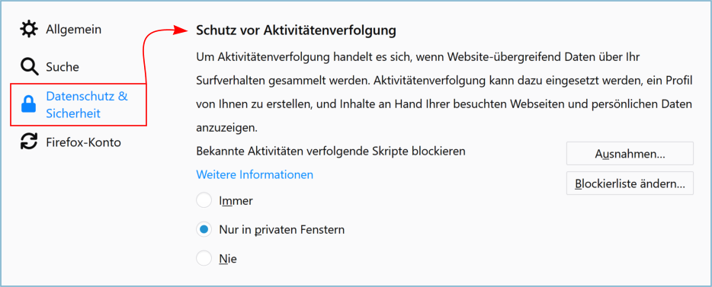Click the Bekannte Aktivitäten verfolgende Skripte blockieren text
This screenshot has height=287, width=712.
pyautogui.click(x=331, y=151)
